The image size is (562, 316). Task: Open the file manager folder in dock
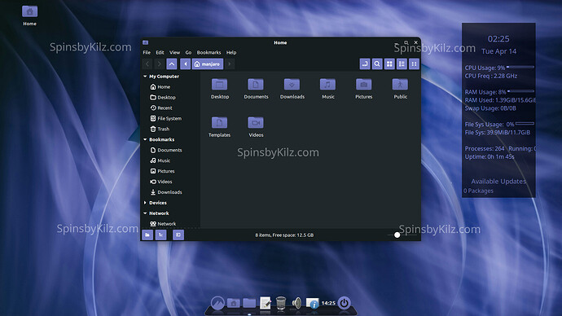pyautogui.click(x=249, y=303)
